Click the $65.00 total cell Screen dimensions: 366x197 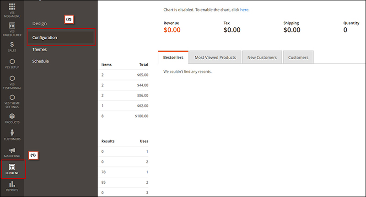coord(143,75)
